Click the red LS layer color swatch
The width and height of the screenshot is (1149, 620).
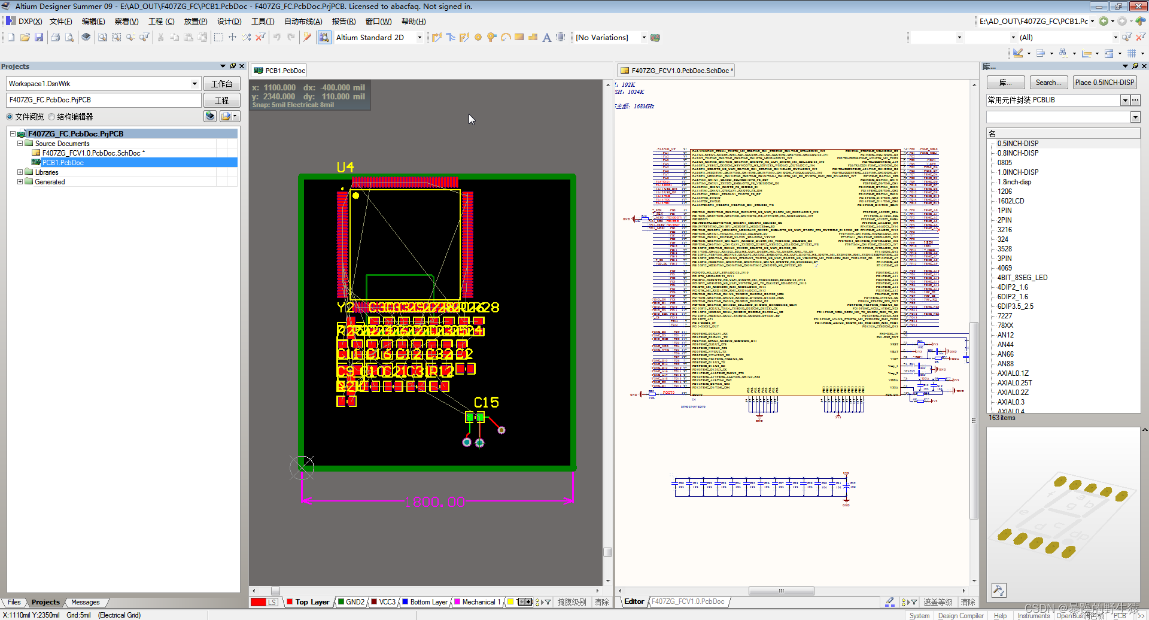[258, 602]
